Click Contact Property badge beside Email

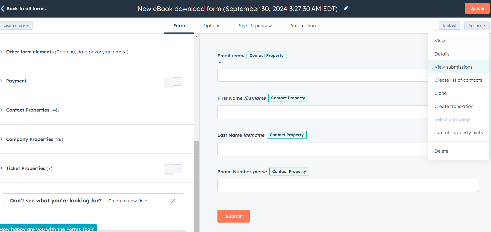pyautogui.click(x=266, y=56)
